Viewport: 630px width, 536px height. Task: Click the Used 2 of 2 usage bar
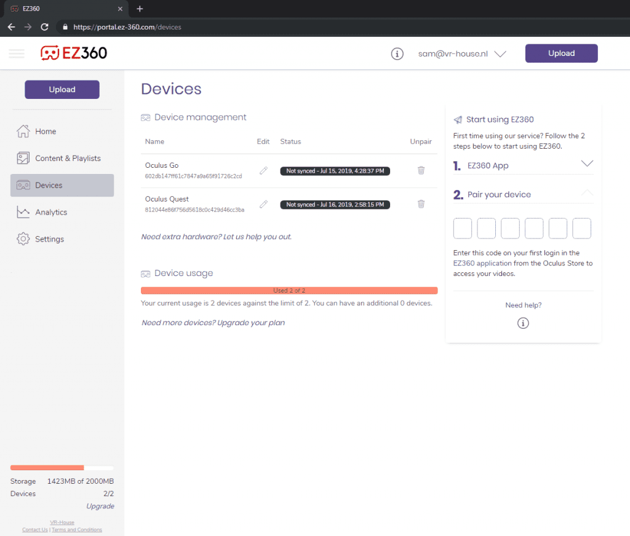point(289,290)
